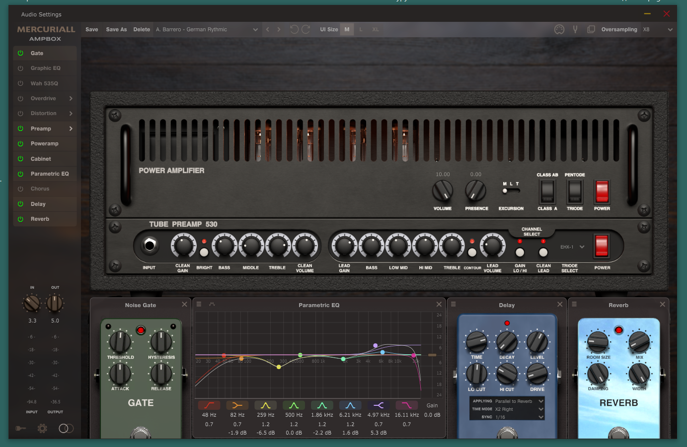687x447 pixels.
Task: Select the Reverb module in sidebar
Action: click(45, 219)
